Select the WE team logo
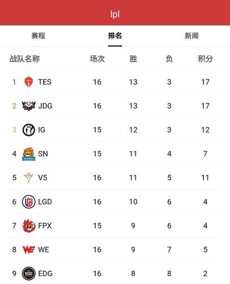The image size is (230, 284). 29,249
